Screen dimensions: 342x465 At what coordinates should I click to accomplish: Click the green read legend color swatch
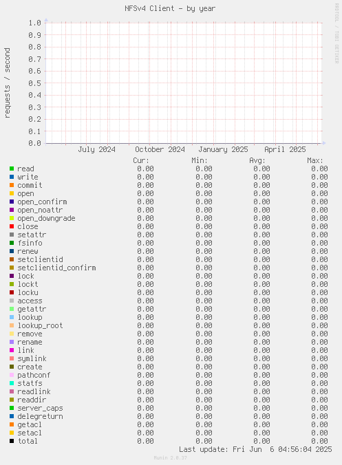point(12,169)
